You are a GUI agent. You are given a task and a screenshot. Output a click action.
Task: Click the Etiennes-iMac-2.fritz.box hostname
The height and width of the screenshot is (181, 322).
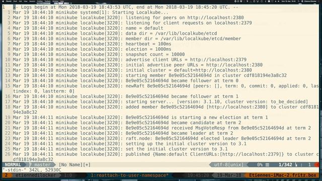tap(283, 175)
